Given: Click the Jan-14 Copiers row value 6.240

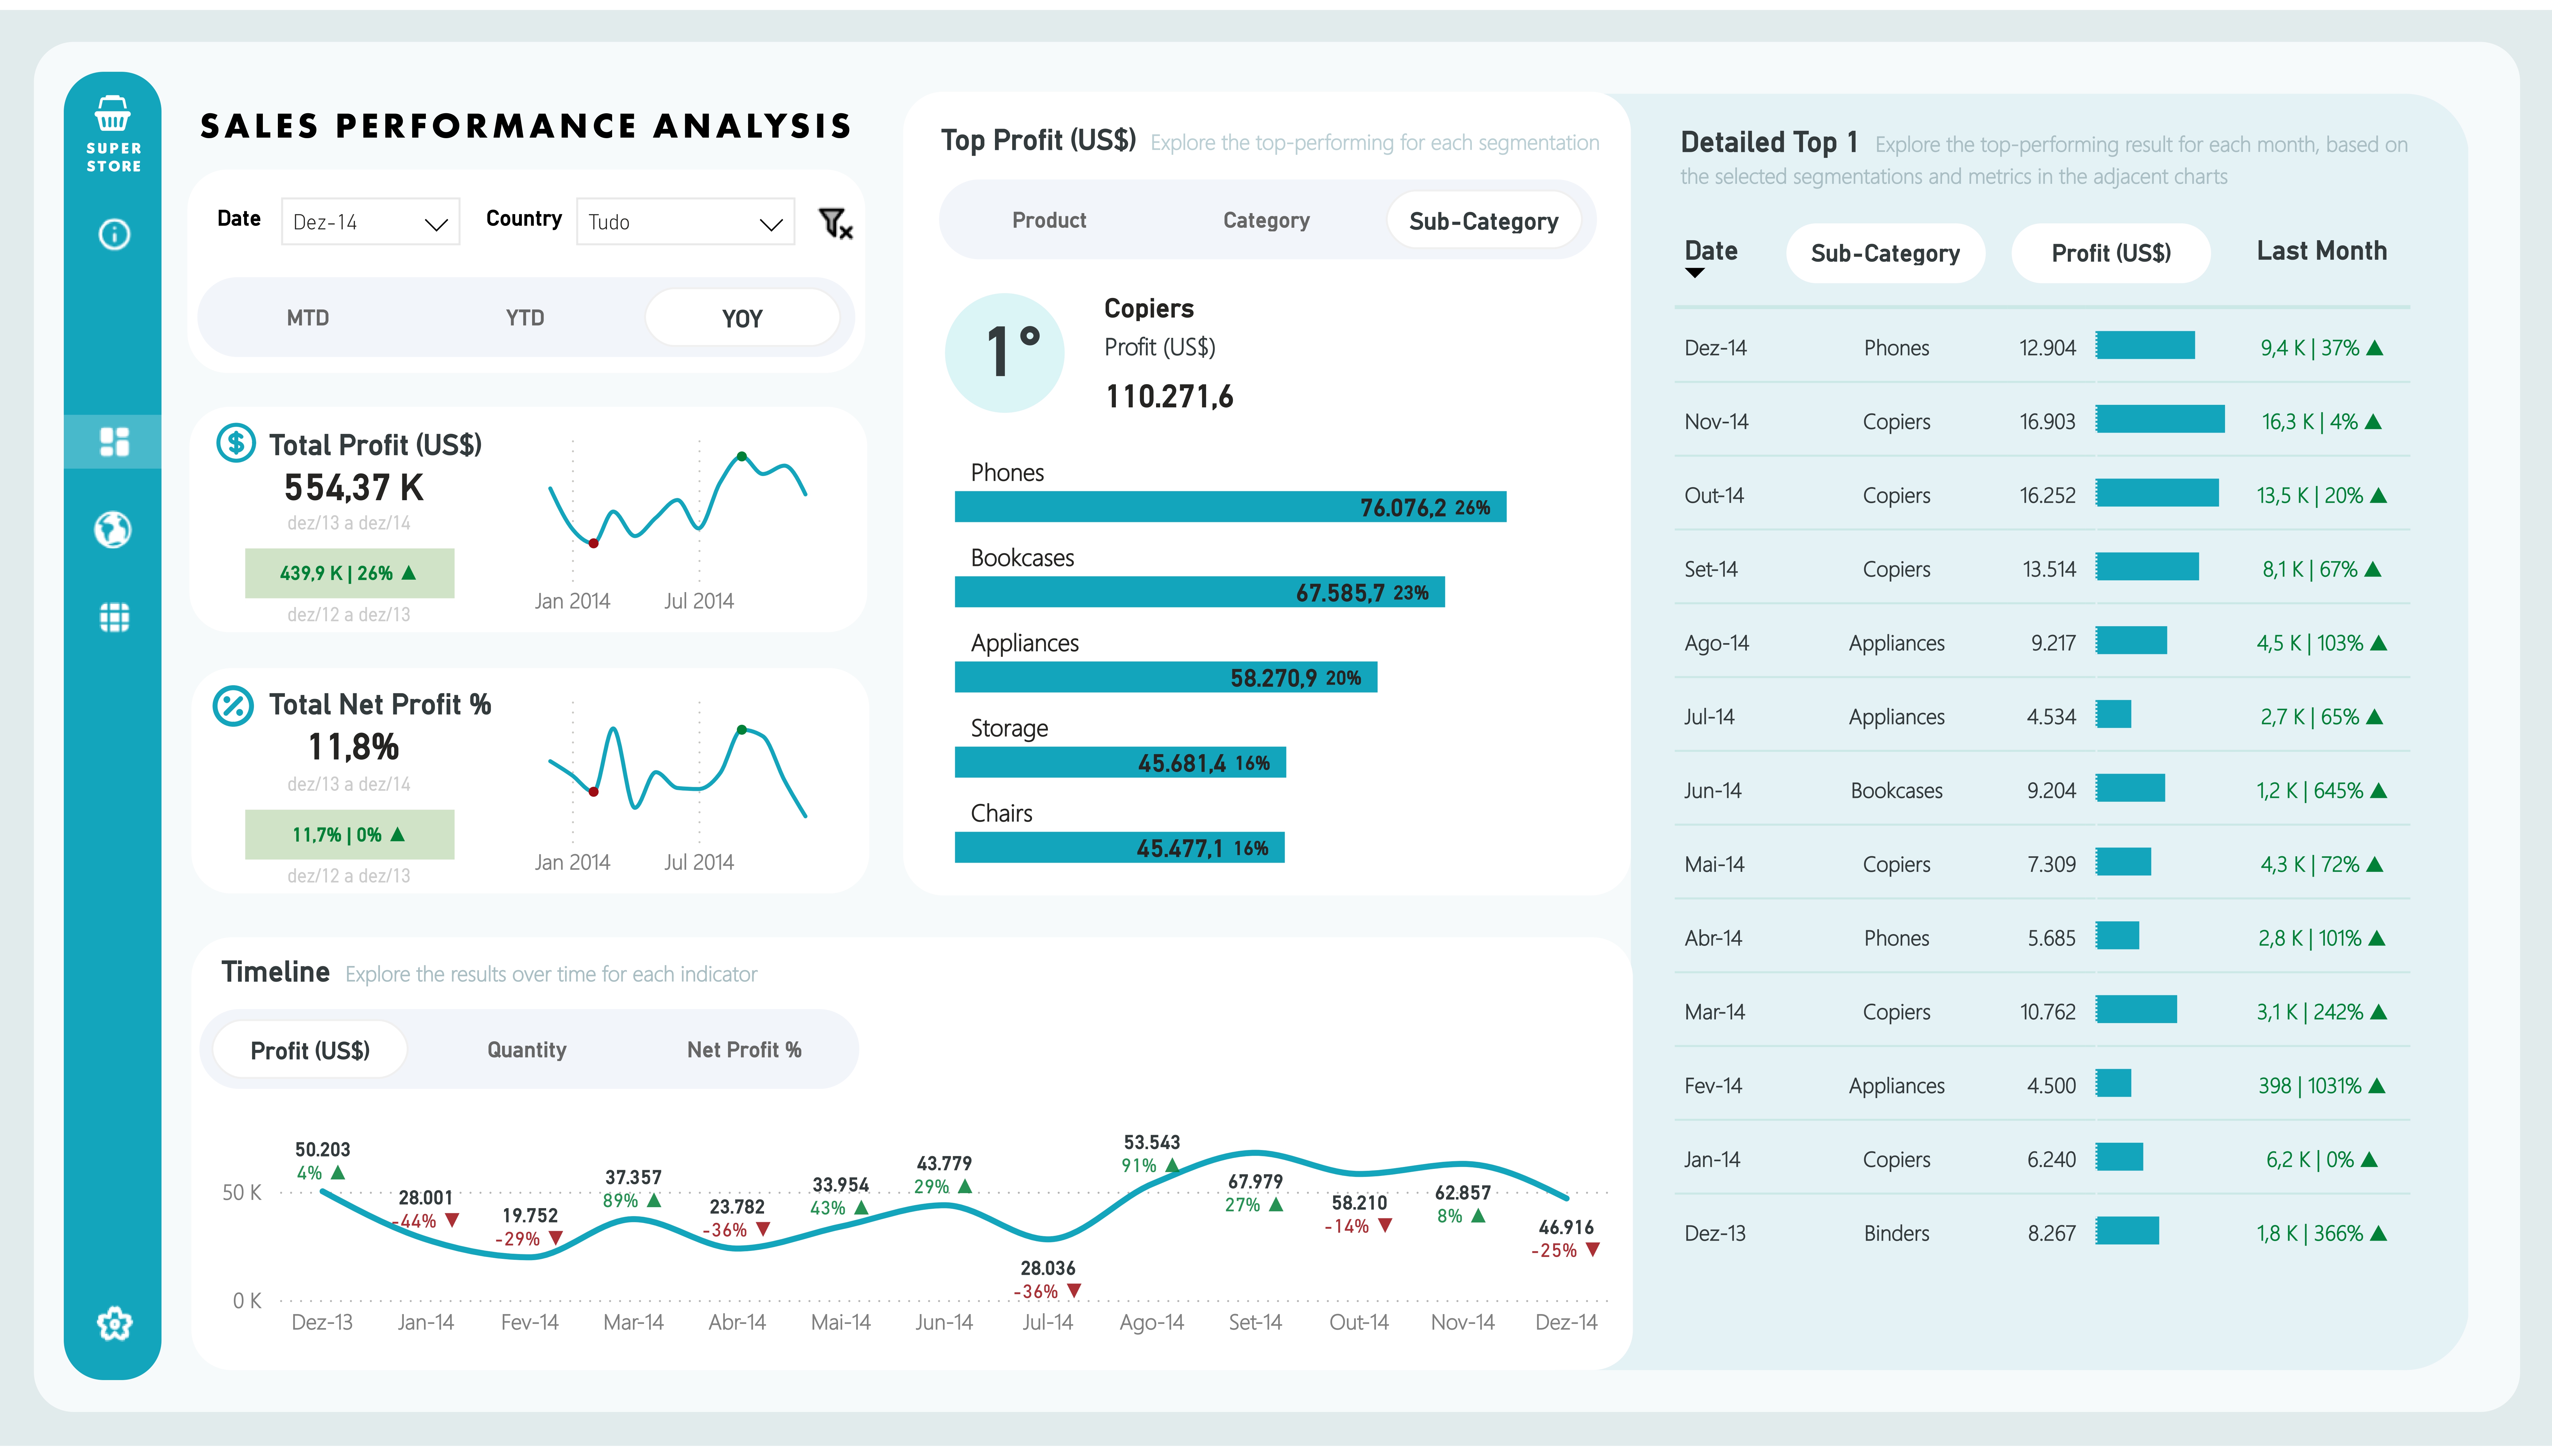Looking at the screenshot, I should pos(2051,1160).
